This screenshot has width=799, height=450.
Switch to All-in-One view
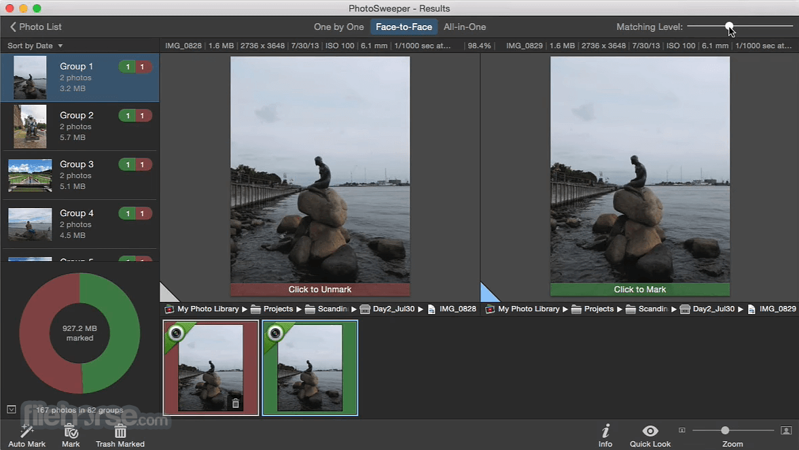[465, 27]
